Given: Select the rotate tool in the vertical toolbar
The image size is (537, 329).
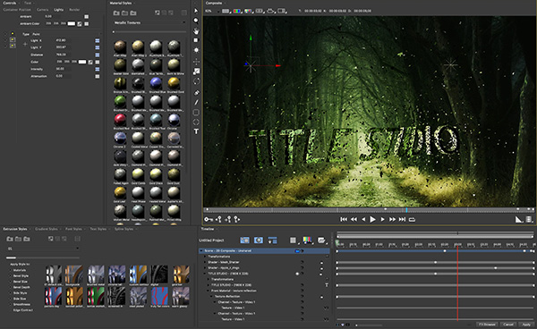Looking at the screenshot, I should point(196,81).
